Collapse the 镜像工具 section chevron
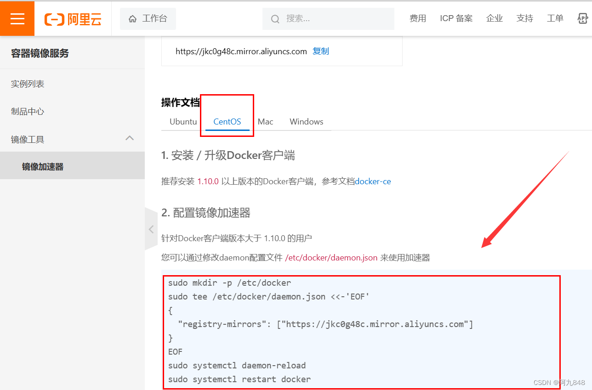This screenshot has height=390, width=592. point(130,137)
